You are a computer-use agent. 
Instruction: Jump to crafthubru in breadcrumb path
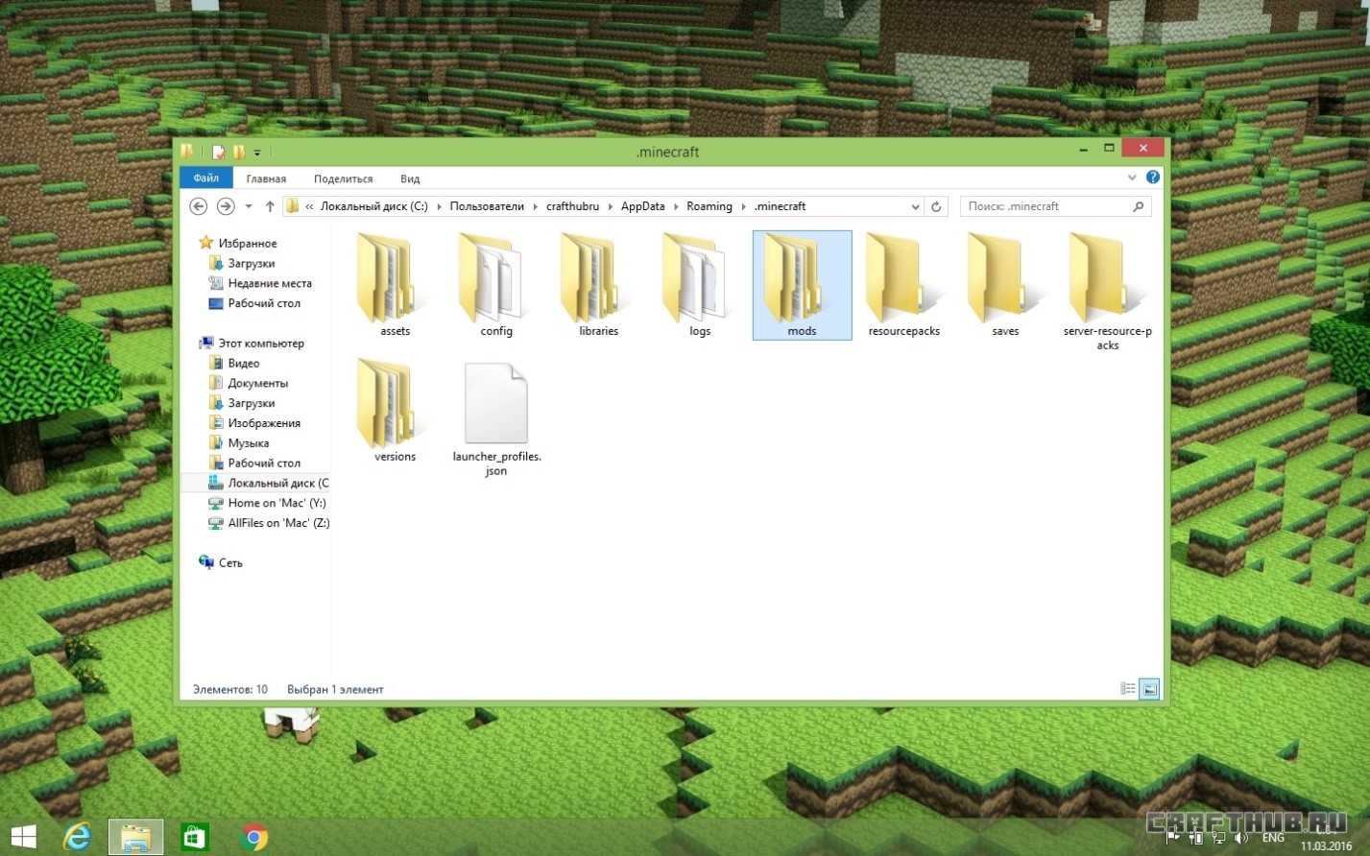[x=572, y=206]
